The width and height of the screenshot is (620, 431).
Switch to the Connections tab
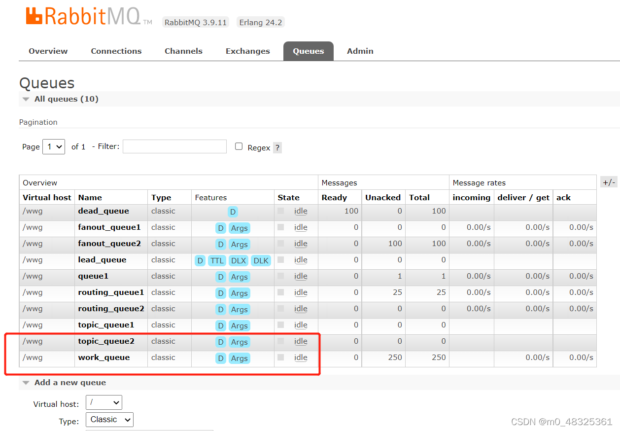click(x=116, y=51)
